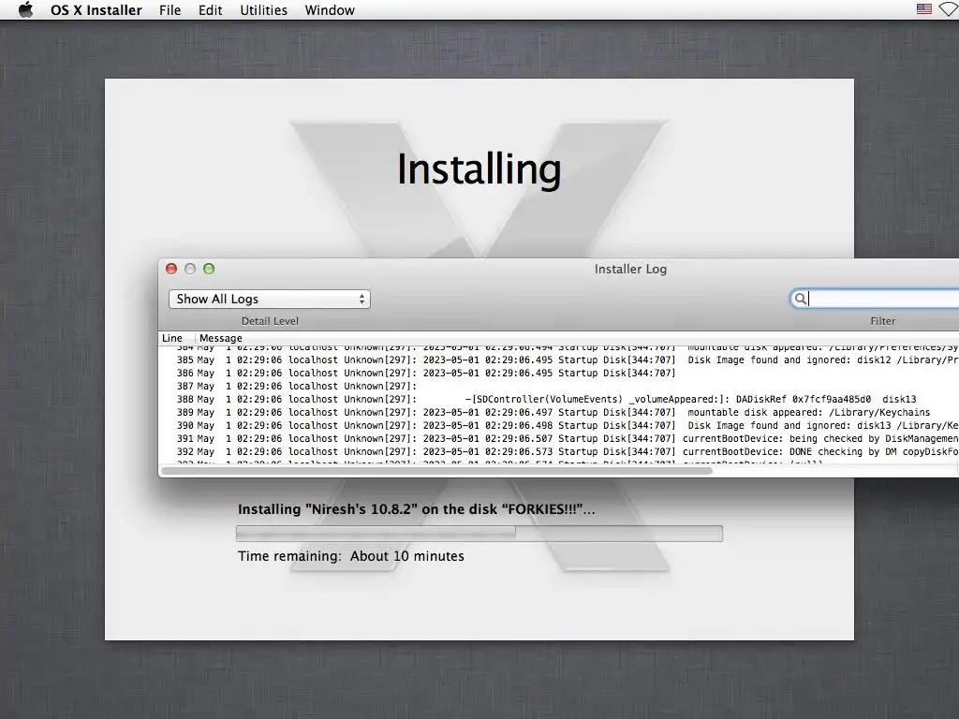959x719 pixels.
Task: Click the horizontal scrollbar in Installer Log
Action: 436,470
